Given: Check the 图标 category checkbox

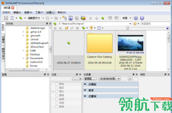Looking at the screenshot, I should [x=57, y=88].
